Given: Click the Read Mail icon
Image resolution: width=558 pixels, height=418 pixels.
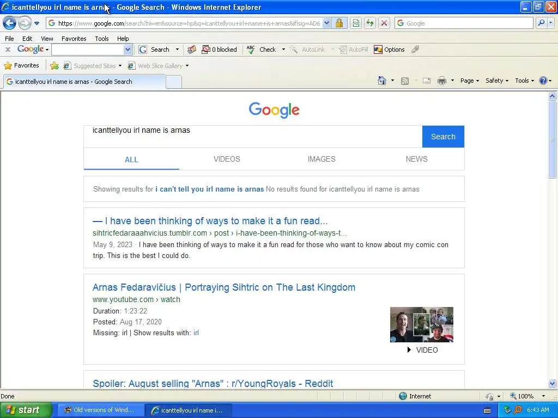Looking at the screenshot, I should tap(427, 81).
